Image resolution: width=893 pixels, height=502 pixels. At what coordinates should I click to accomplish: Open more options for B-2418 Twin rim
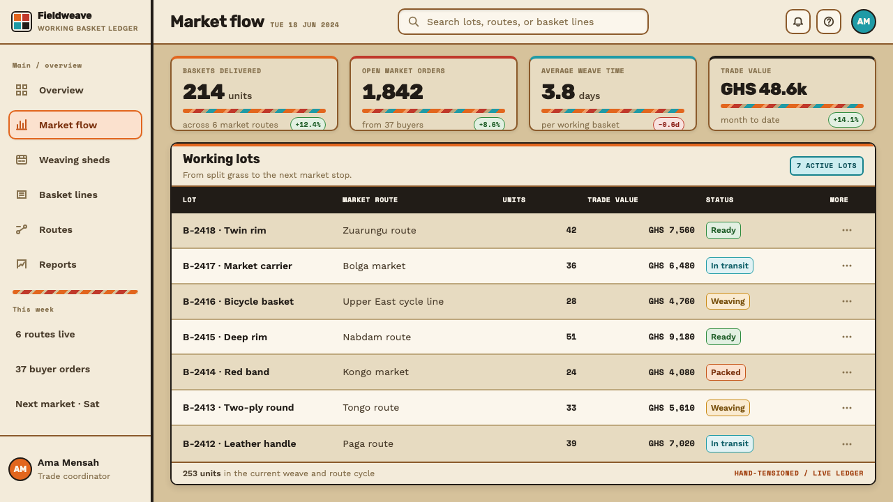(x=847, y=230)
